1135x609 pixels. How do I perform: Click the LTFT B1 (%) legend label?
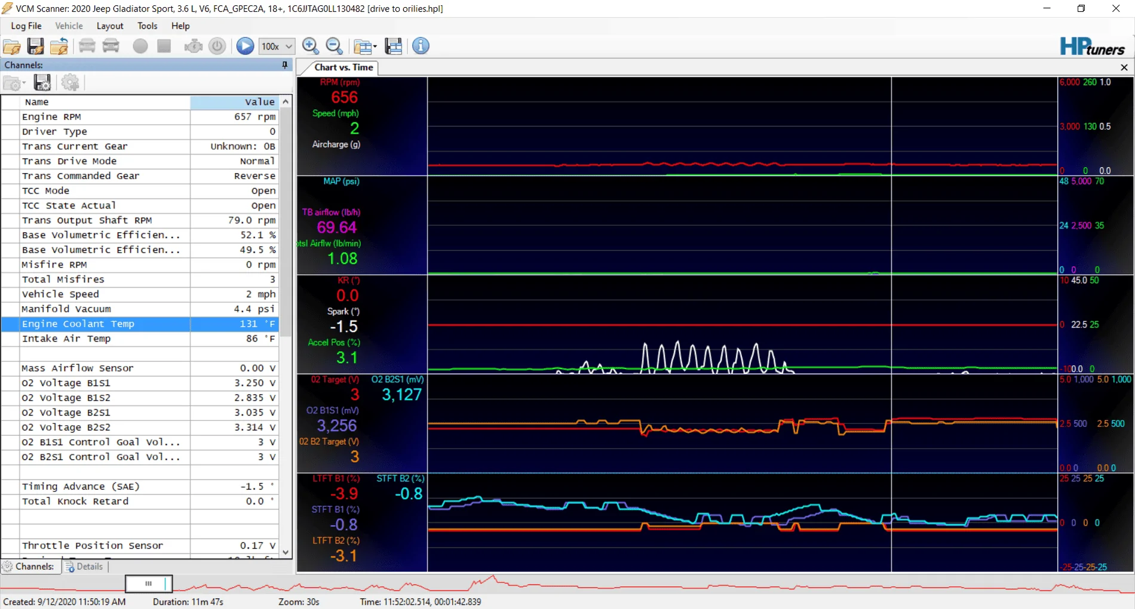point(336,478)
